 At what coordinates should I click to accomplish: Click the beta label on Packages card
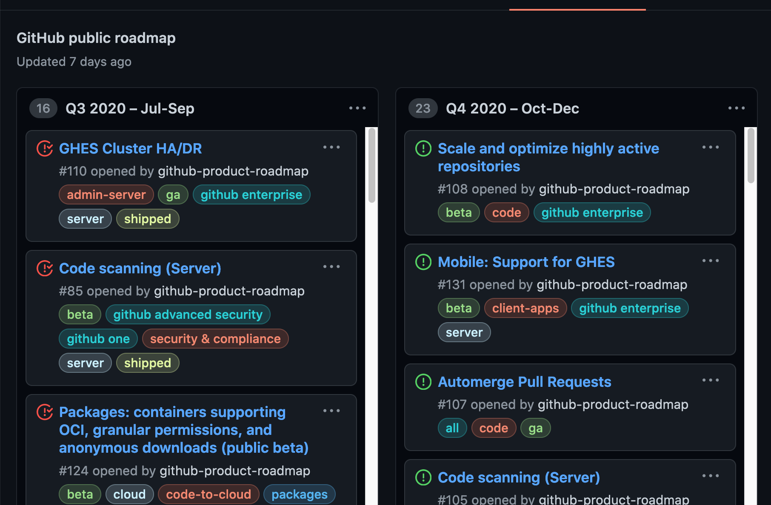coord(80,494)
